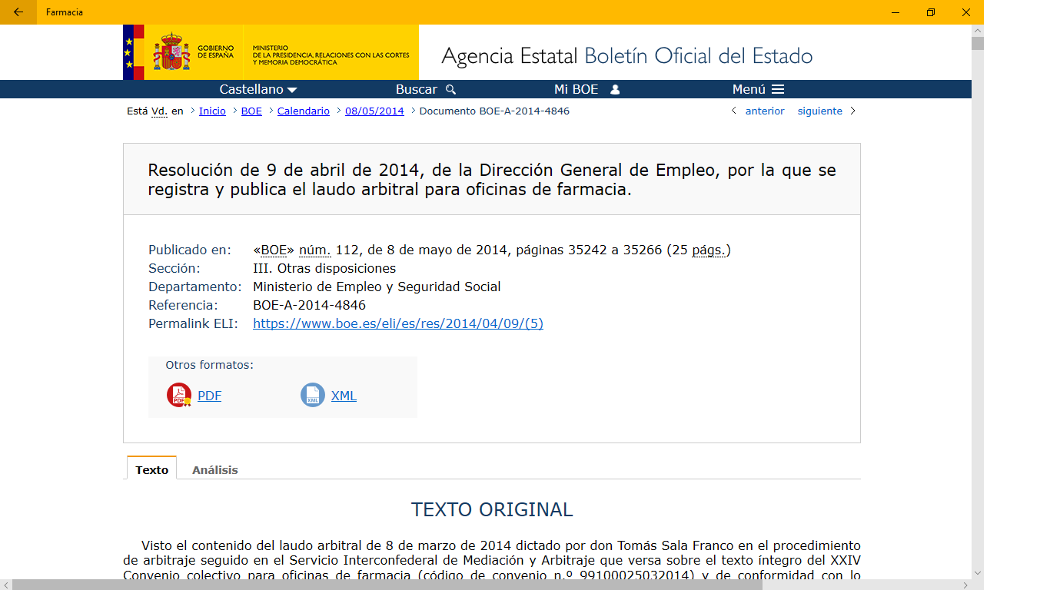Click the vertical scrollbar thumb
The width and height of the screenshot is (1050, 590).
pos(978,43)
